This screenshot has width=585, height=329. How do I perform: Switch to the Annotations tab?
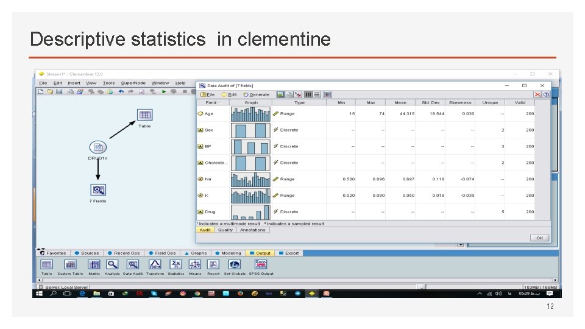click(x=252, y=230)
